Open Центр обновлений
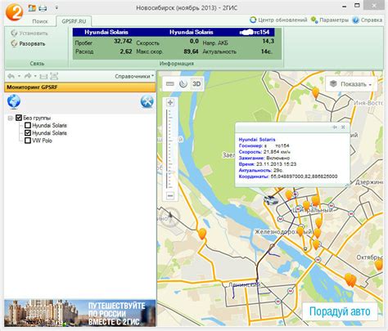388x331 pixels. 278,20
